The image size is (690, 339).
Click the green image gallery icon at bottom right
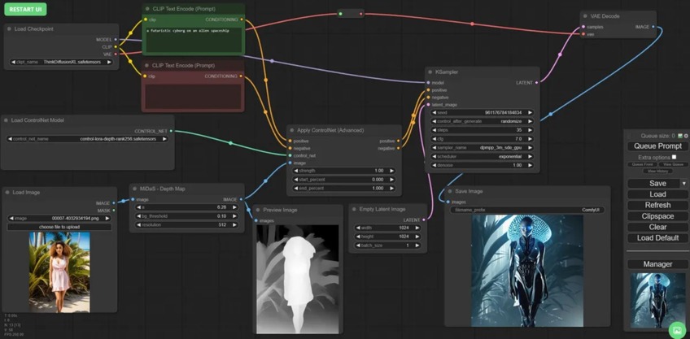click(x=676, y=329)
